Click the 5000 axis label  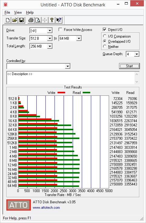coord(109,191)
